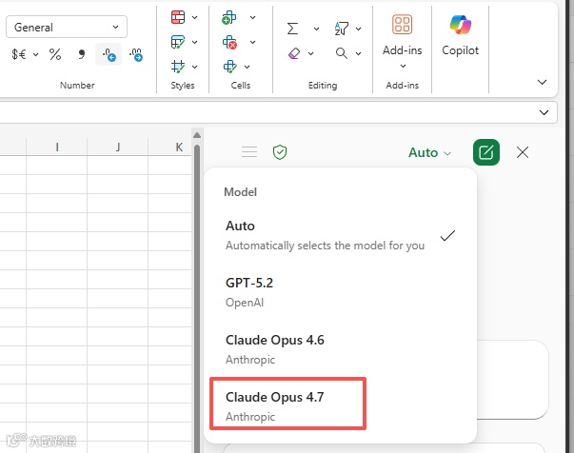The height and width of the screenshot is (453, 574).
Task: Expand the formula bar chevron
Action: pyautogui.click(x=544, y=112)
